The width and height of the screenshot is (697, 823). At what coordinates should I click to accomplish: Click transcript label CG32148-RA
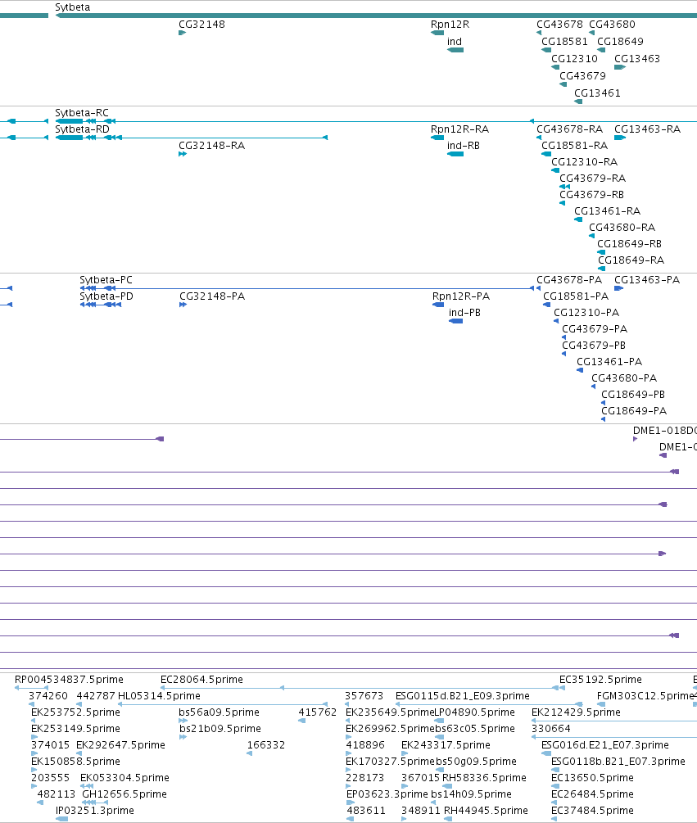211,146
